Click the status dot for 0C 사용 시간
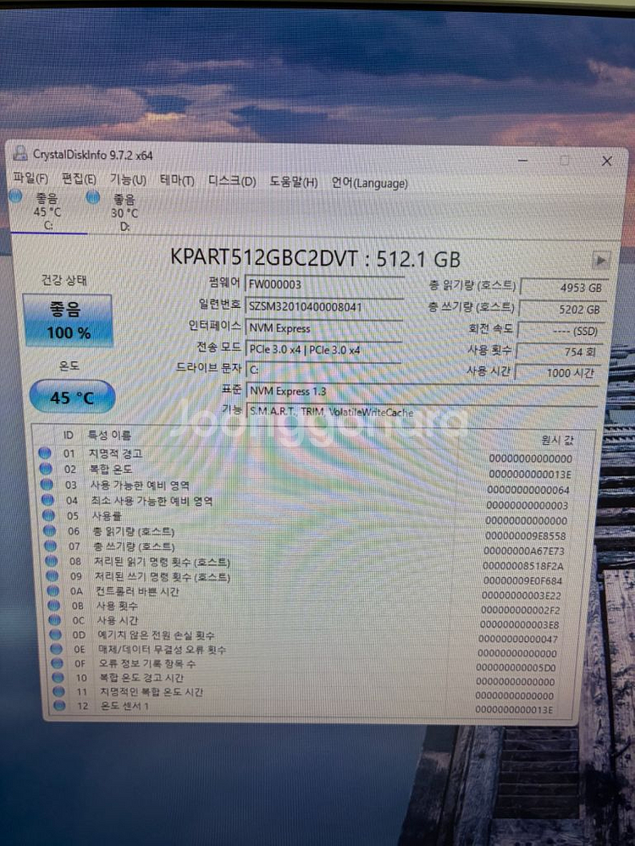635x846 pixels. coord(54,620)
